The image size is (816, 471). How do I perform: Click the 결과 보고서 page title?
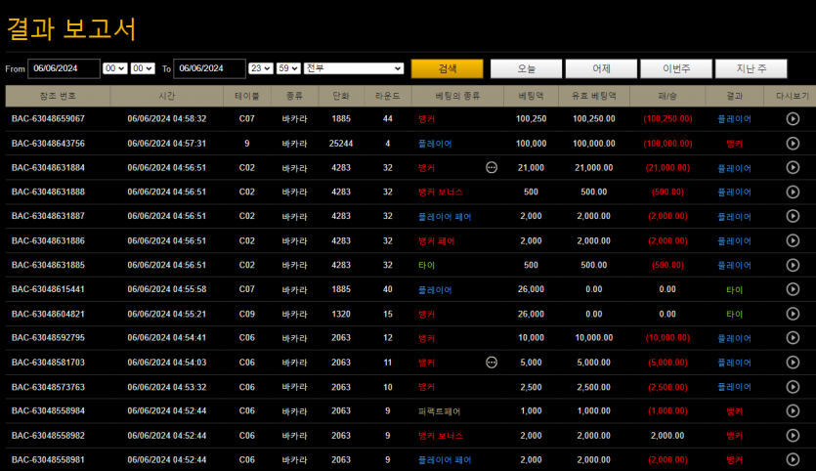[71, 28]
